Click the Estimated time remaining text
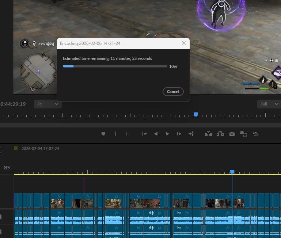281x238 pixels. tap(107, 58)
